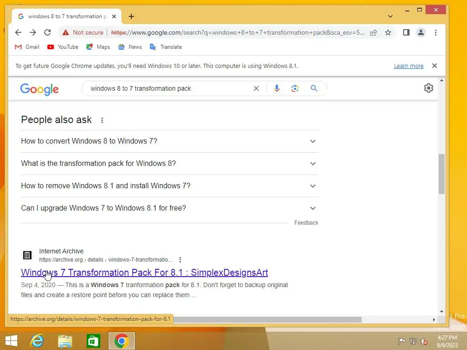Click the horizontal scrollbar thumb

pyautogui.click(x=267, y=319)
